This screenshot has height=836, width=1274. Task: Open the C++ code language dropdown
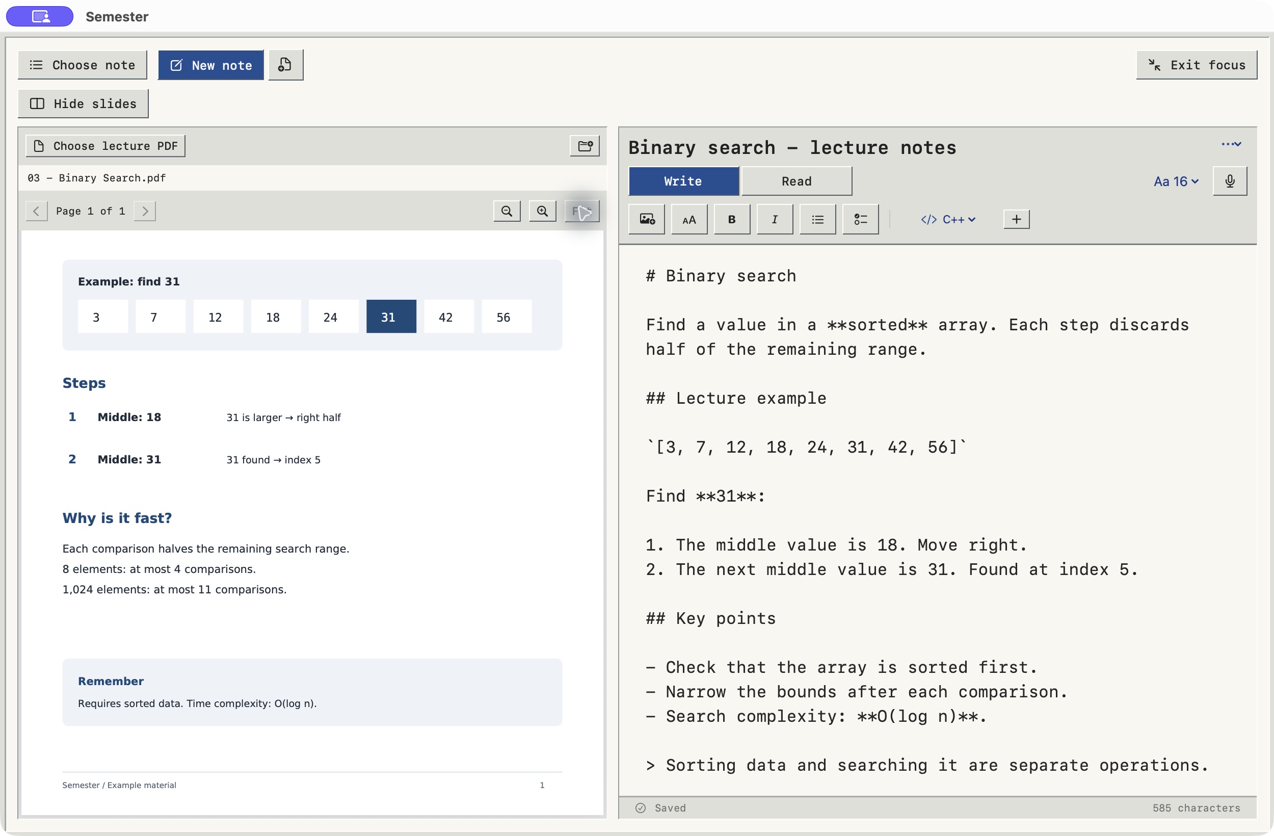pos(948,220)
